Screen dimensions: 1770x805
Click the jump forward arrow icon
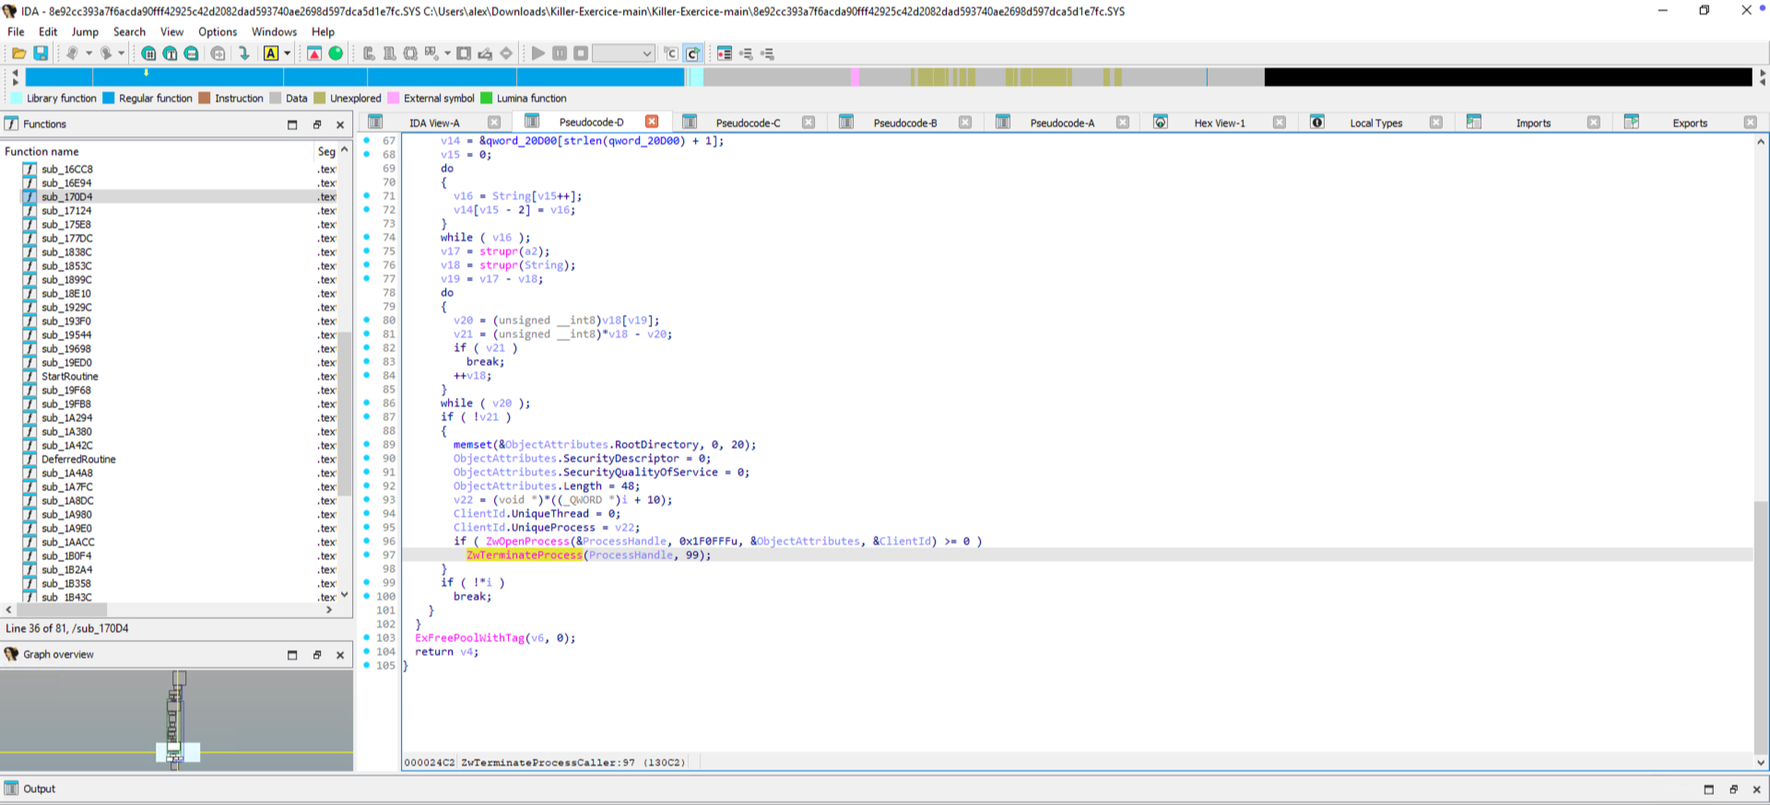pyautogui.click(x=105, y=53)
